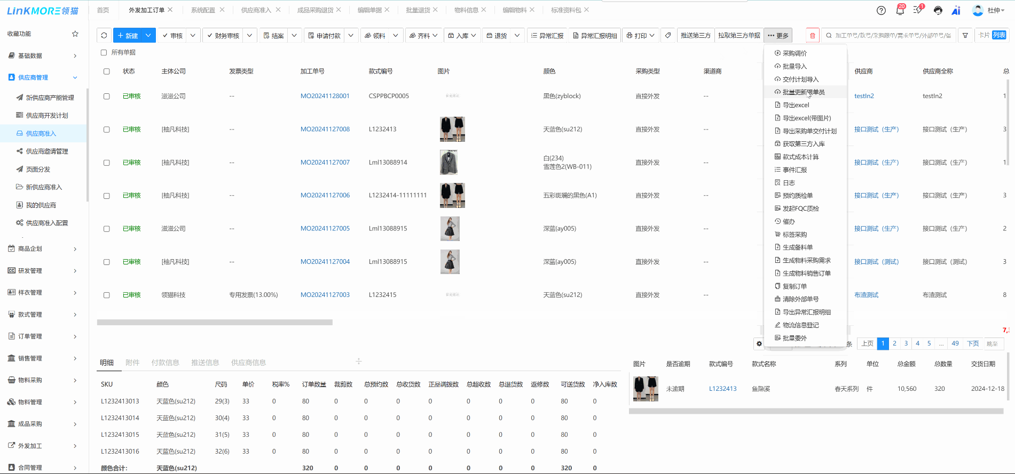Viewport: 1015px width, 474px height.
Task: Open the 打印 dropdown button
Action: click(640, 35)
